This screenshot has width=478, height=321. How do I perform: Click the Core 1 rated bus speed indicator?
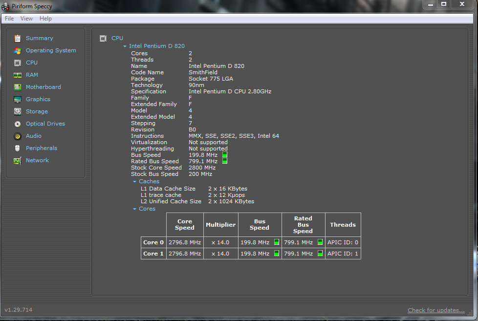click(320, 254)
